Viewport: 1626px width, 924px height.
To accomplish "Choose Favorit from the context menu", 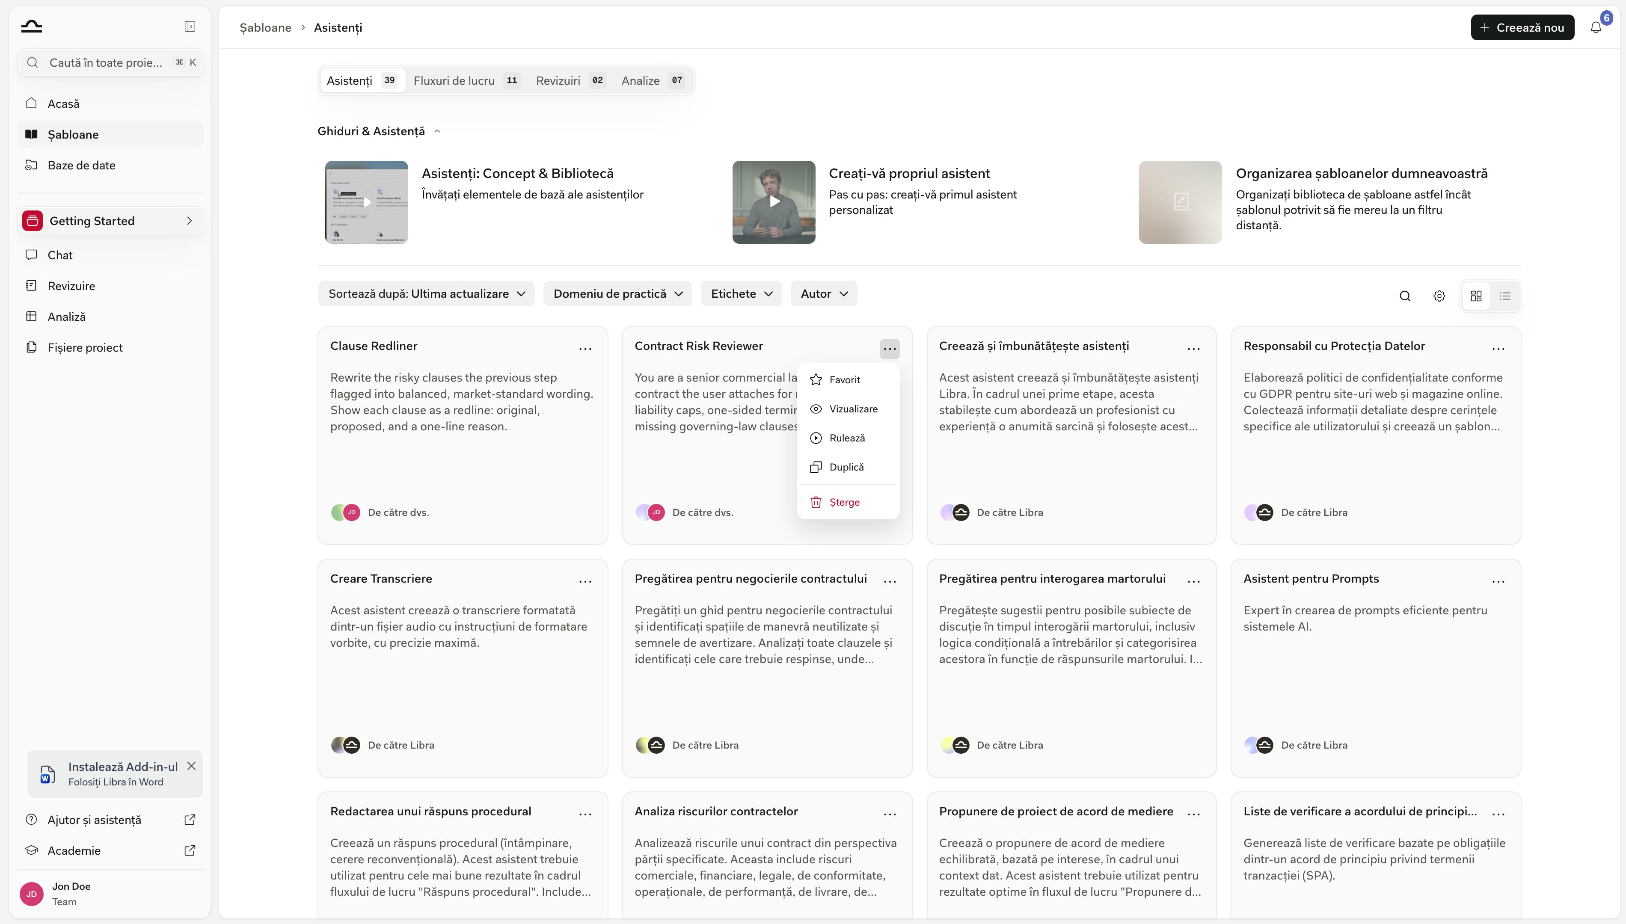I will [848, 379].
